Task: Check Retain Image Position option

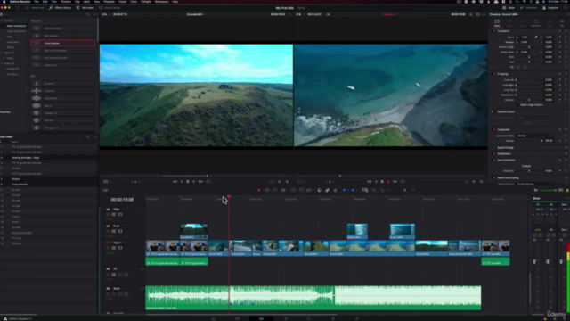Action: click(517, 105)
